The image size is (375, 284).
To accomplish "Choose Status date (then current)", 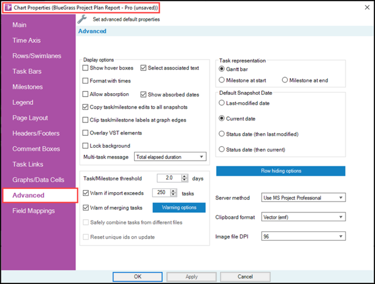I will tap(222, 150).
